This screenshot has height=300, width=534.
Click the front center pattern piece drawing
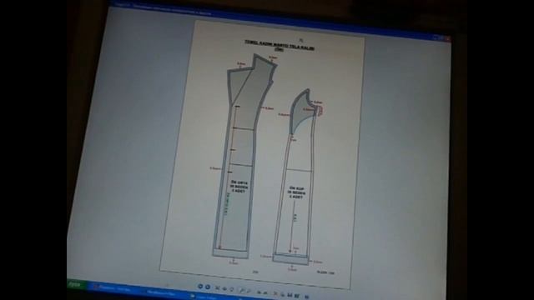point(244,157)
